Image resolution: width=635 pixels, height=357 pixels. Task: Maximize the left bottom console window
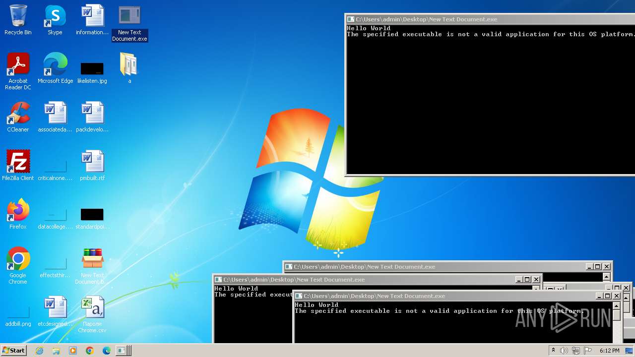click(527, 280)
